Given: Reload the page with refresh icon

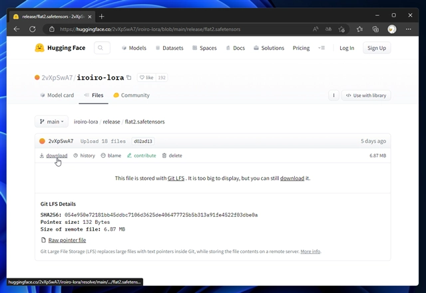Looking at the screenshot, I should [33, 29].
